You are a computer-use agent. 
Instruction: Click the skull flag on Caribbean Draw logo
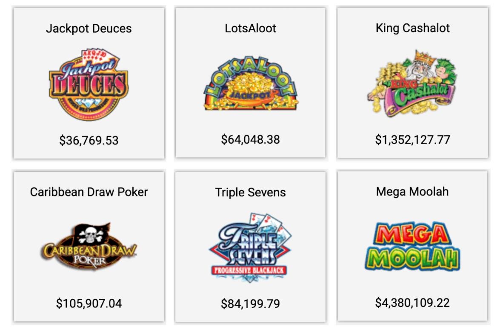click(x=91, y=233)
